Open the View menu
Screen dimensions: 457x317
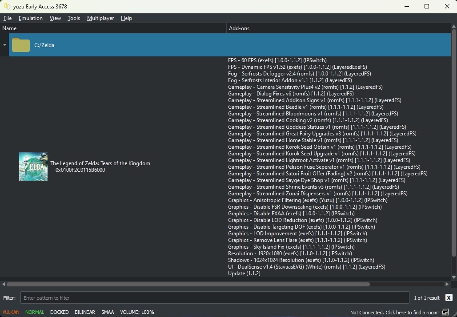(x=55, y=18)
